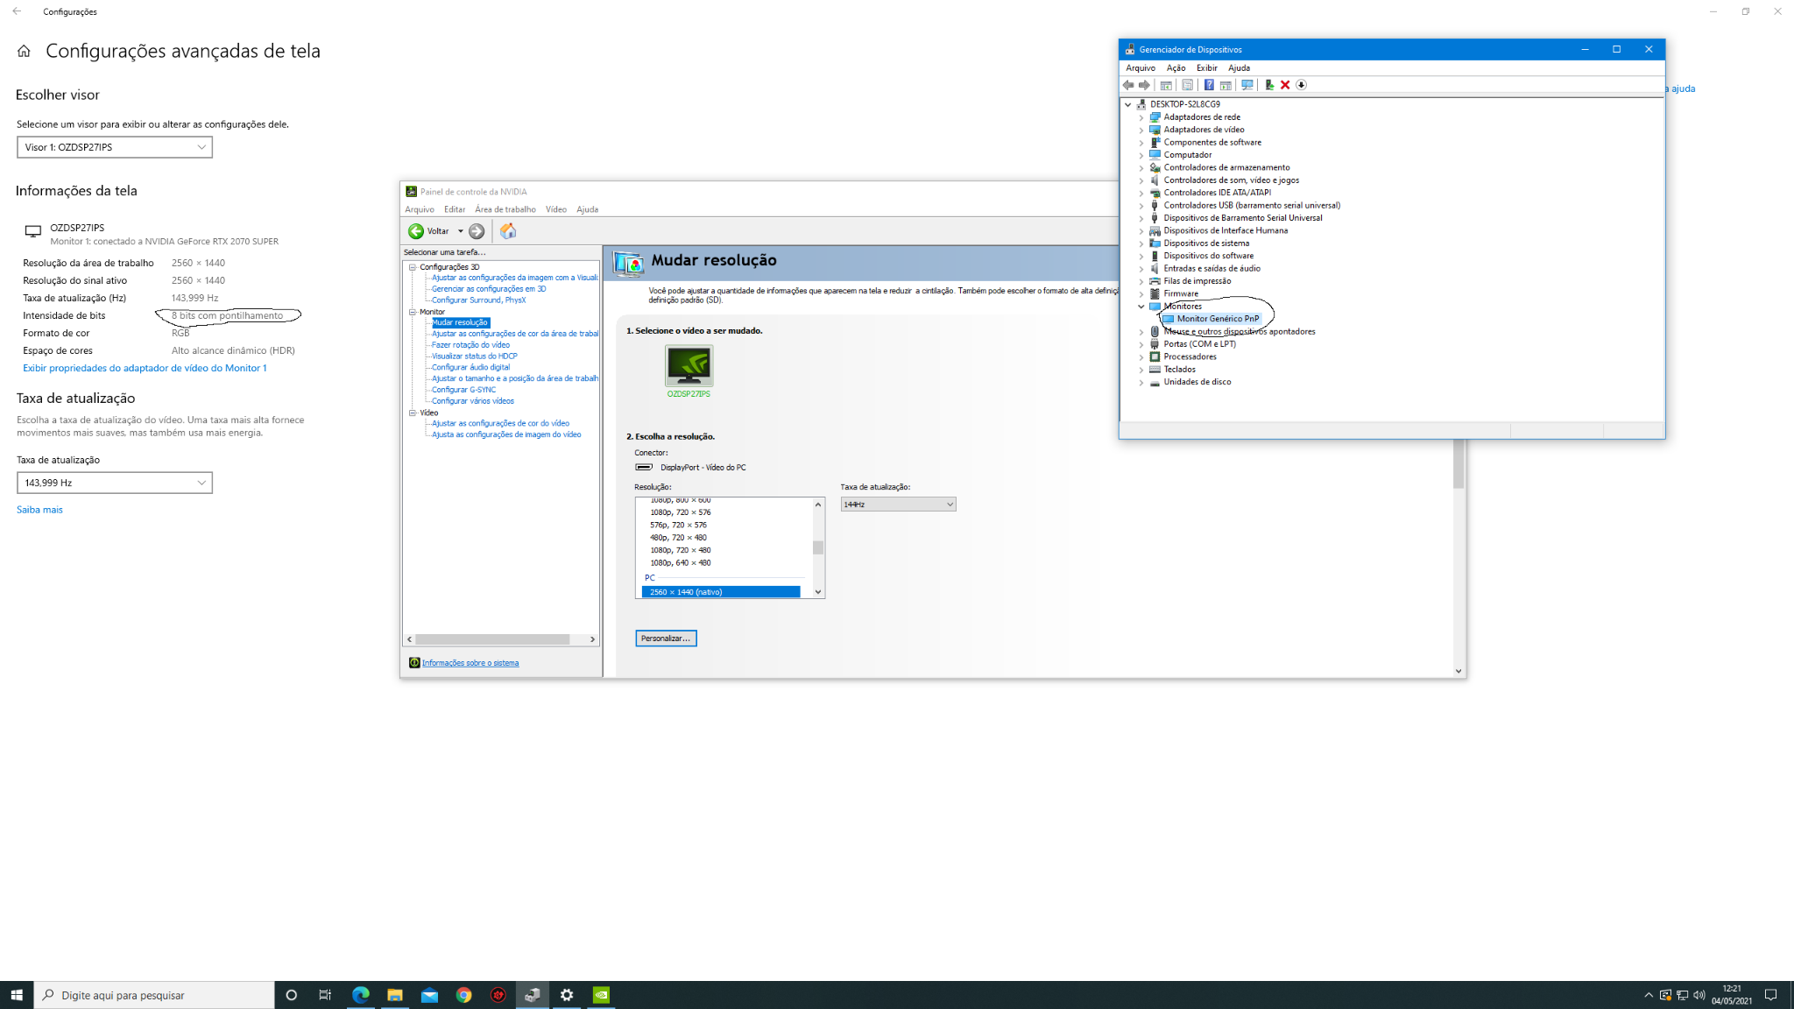The image size is (1794, 1009).
Task: Expand Processadores node
Action: point(1141,357)
